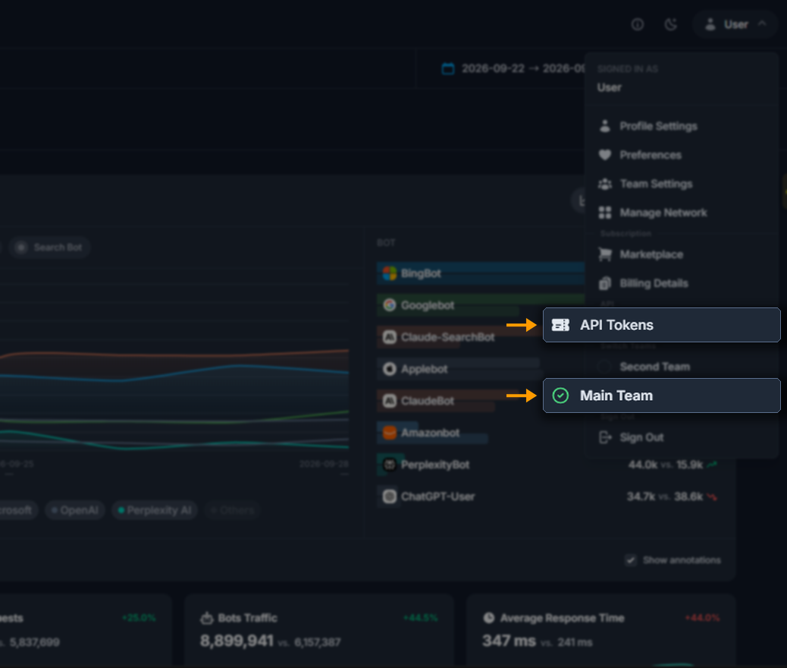The width and height of the screenshot is (787, 668).
Task: Toggle the OpenAI legend chip
Action: pos(75,510)
